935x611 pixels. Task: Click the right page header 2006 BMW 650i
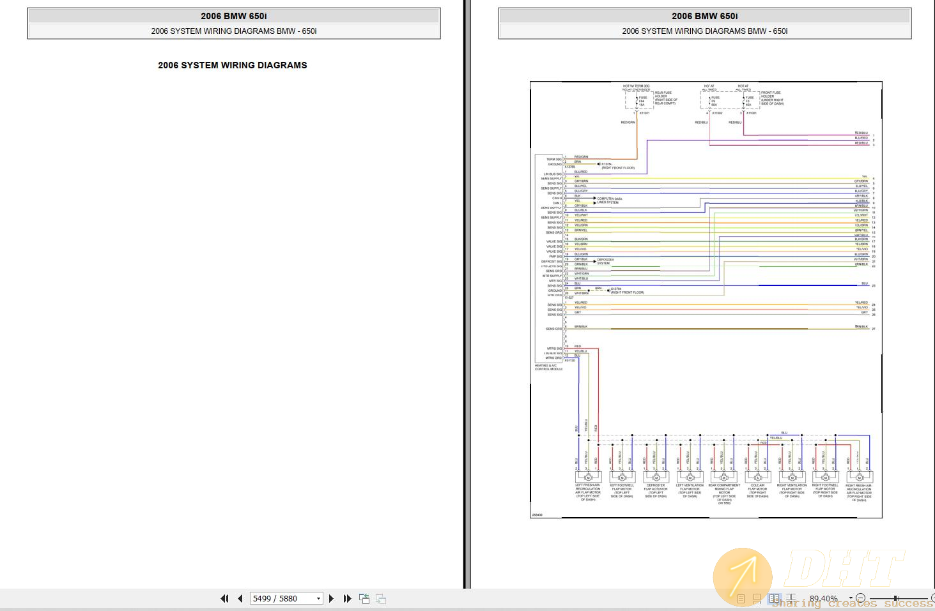pyautogui.click(x=705, y=16)
